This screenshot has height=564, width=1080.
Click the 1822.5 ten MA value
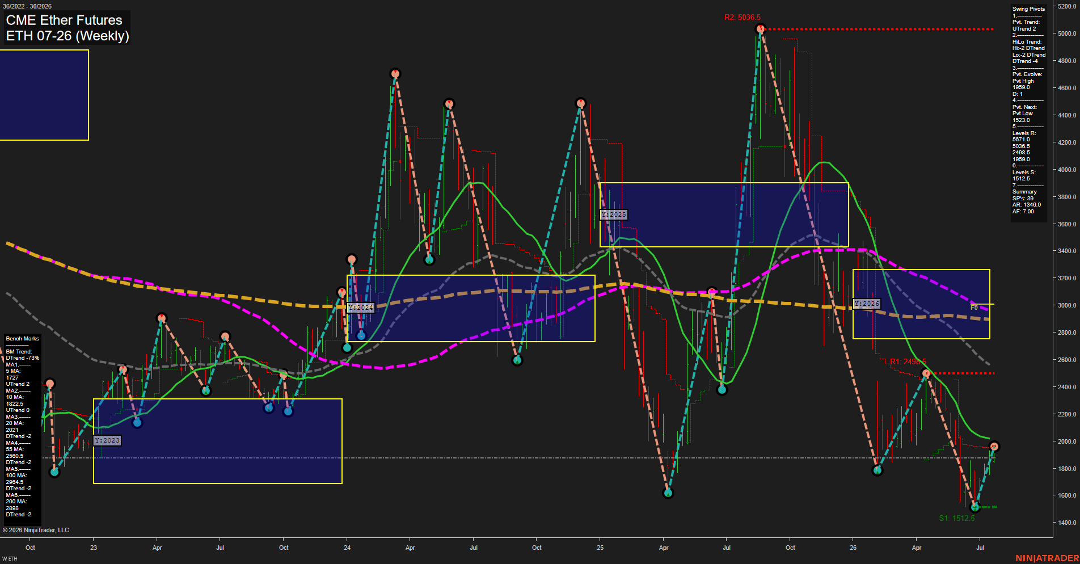(x=15, y=404)
